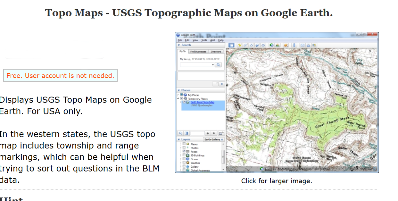This screenshot has height=201, width=398.
Task: Click 'Free. User account is not needed.' notice
Action: click(x=60, y=75)
